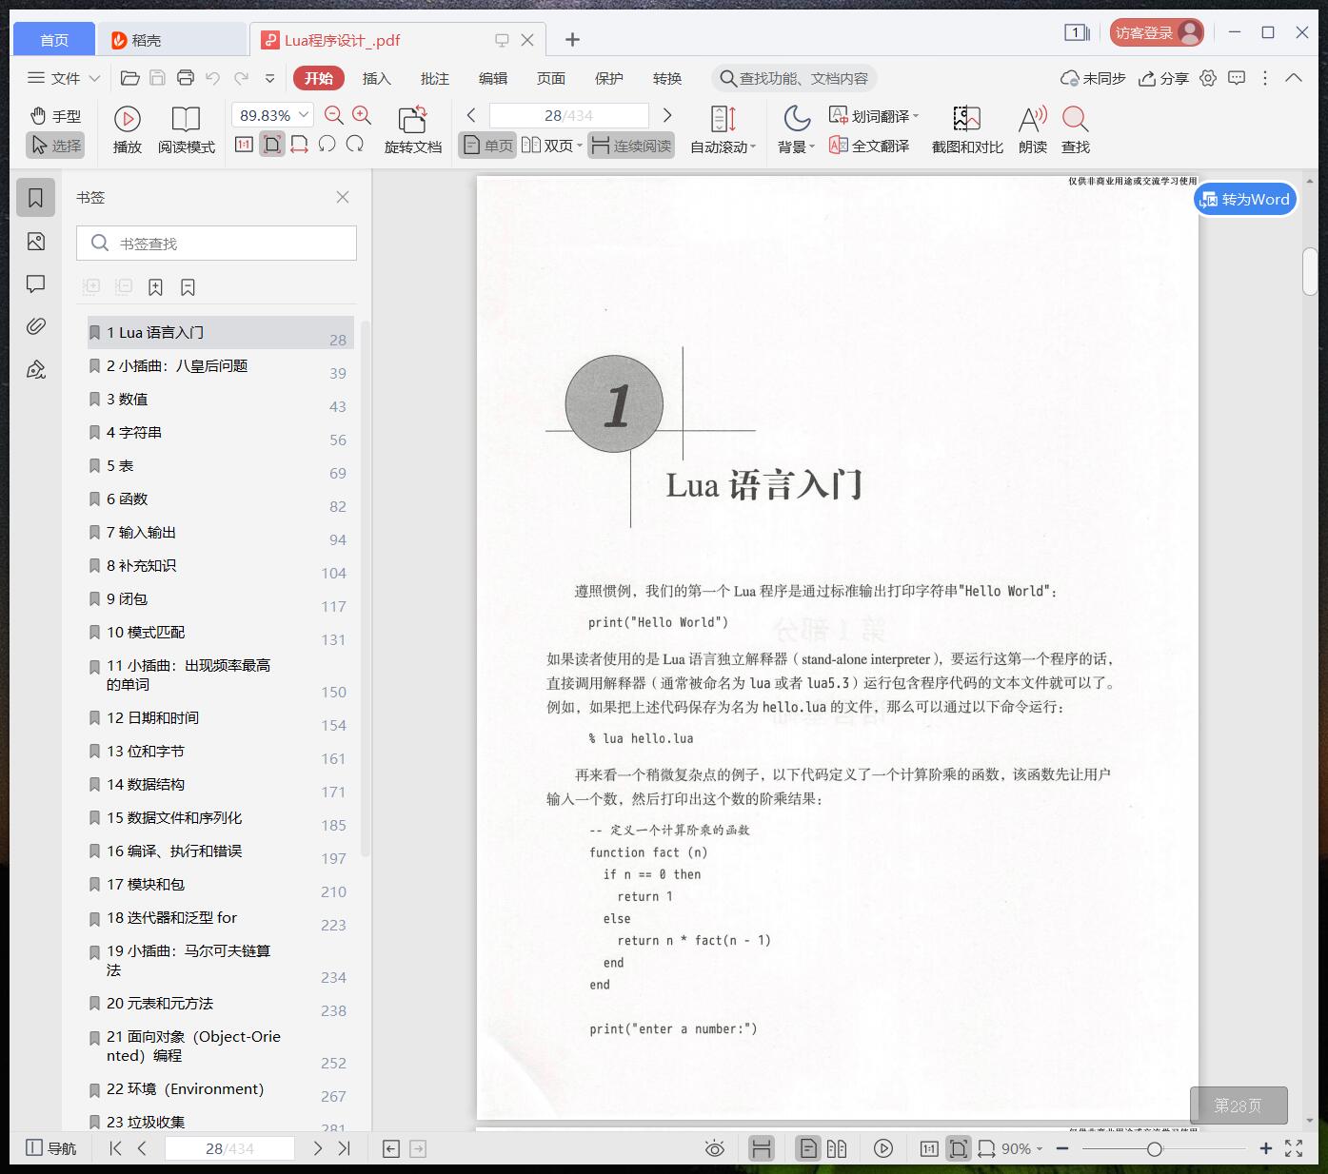The width and height of the screenshot is (1328, 1174).
Task: Click the 访客登录 login button
Action: click(1157, 32)
